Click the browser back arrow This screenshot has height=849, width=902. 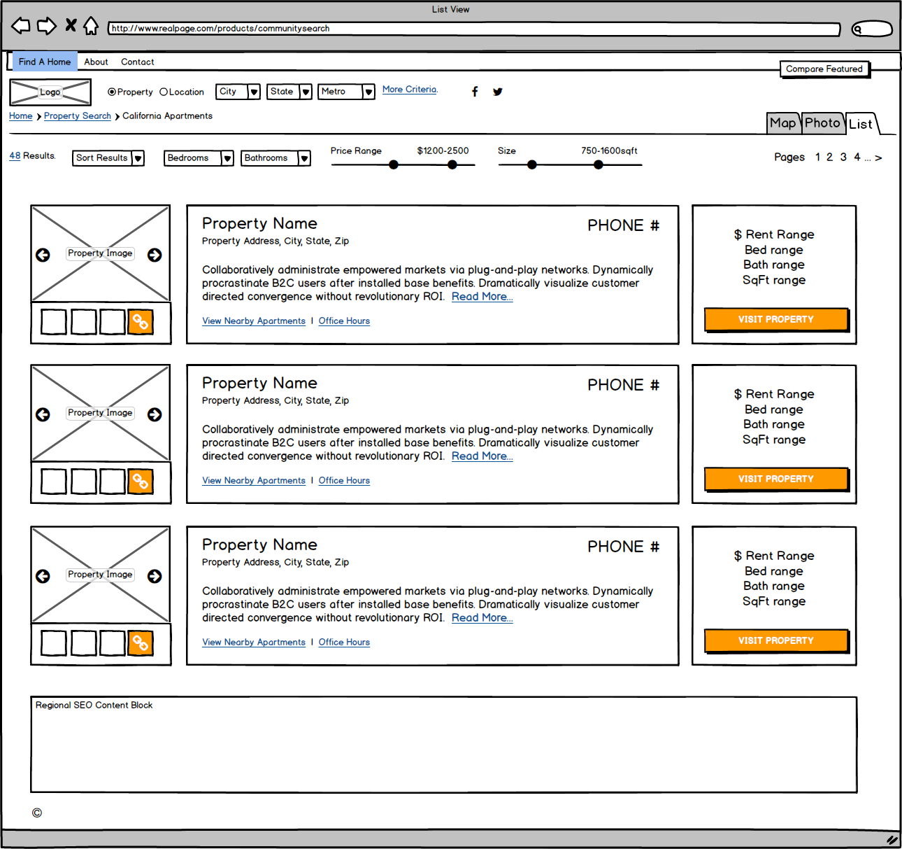(21, 26)
